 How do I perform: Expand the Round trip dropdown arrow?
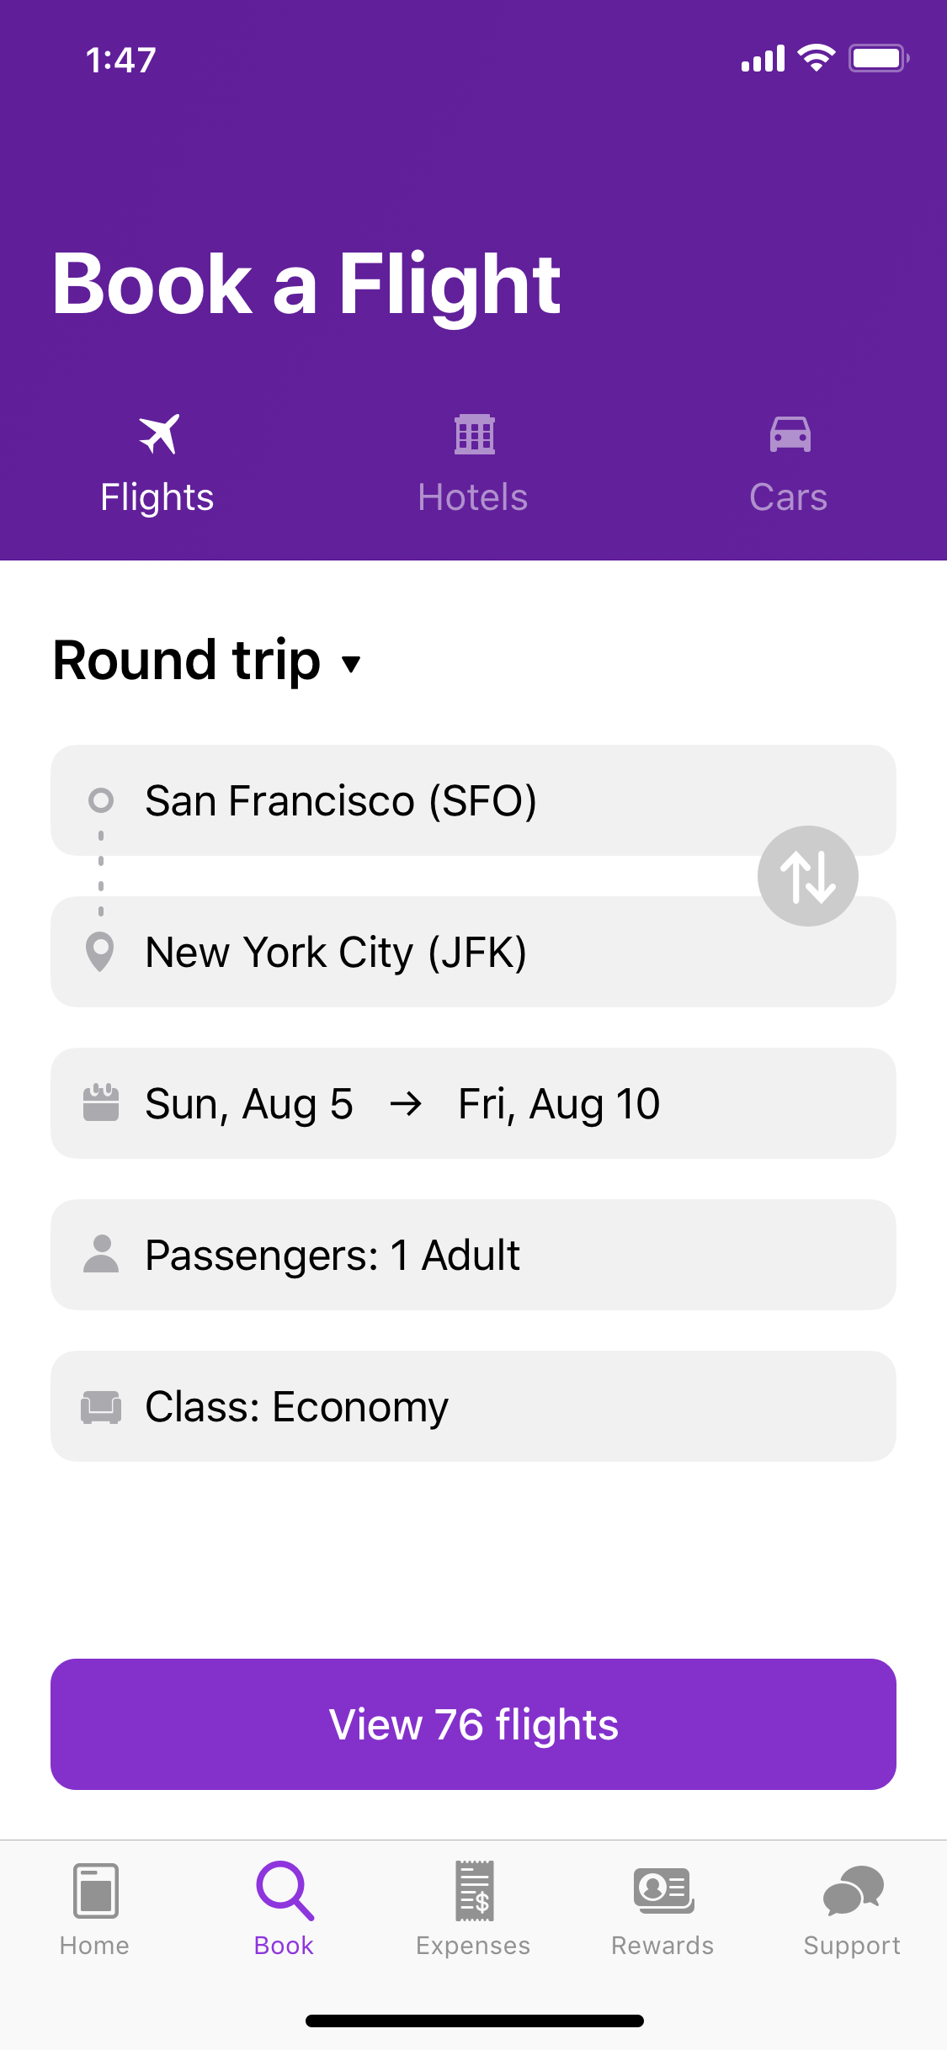(x=352, y=664)
